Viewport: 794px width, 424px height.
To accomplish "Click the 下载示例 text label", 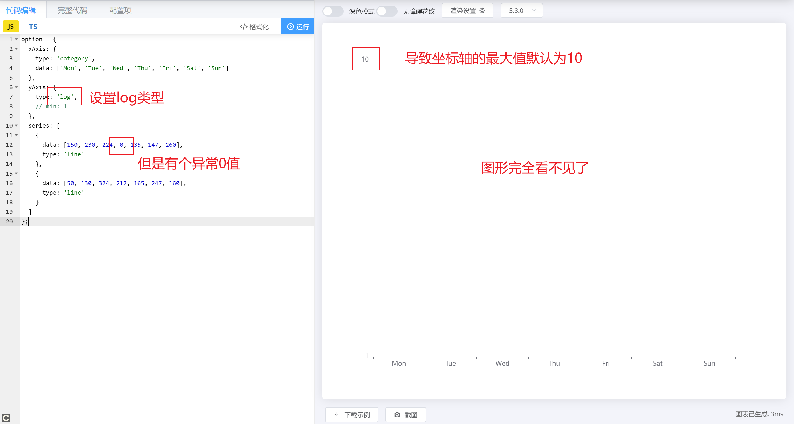I will pyautogui.click(x=357, y=415).
